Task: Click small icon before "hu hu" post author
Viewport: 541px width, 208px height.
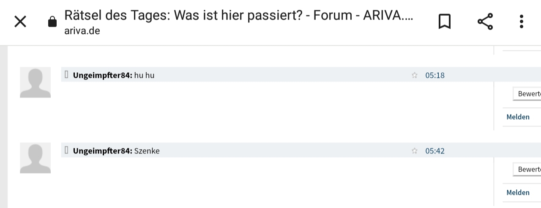Action: click(x=66, y=75)
